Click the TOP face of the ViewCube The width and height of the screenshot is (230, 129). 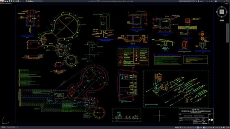click(222, 12)
